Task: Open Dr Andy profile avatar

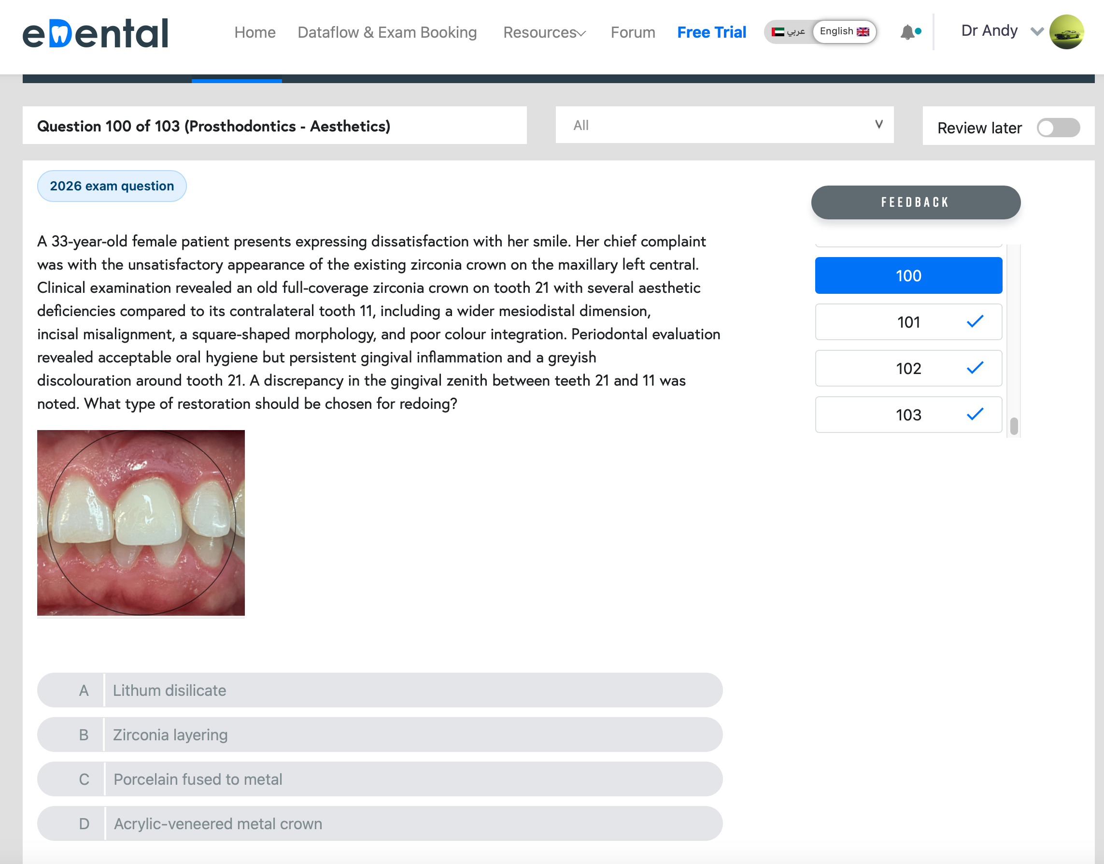Action: tap(1067, 32)
